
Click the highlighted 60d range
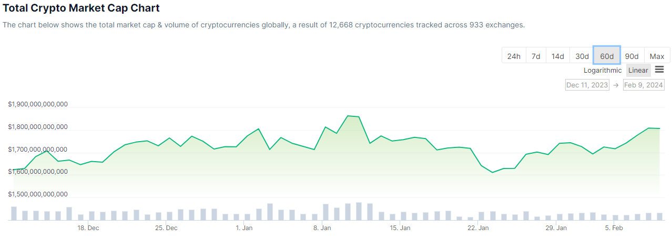(607, 56)
